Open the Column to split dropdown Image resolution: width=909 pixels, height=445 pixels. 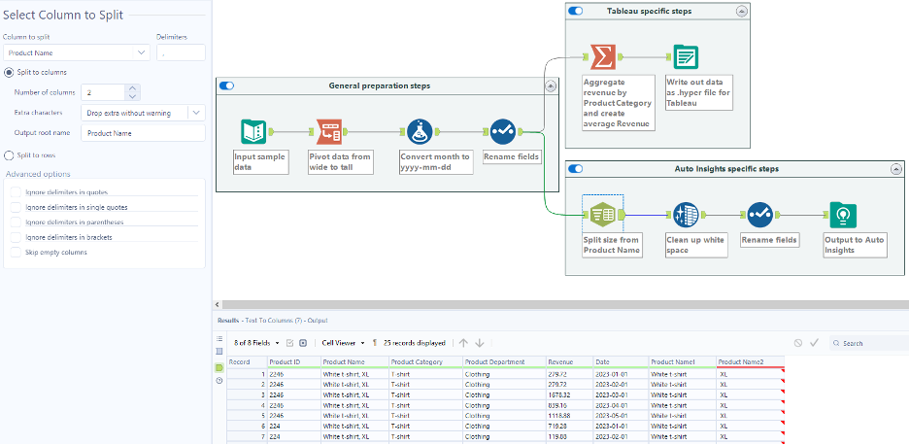tap(76, 52)
